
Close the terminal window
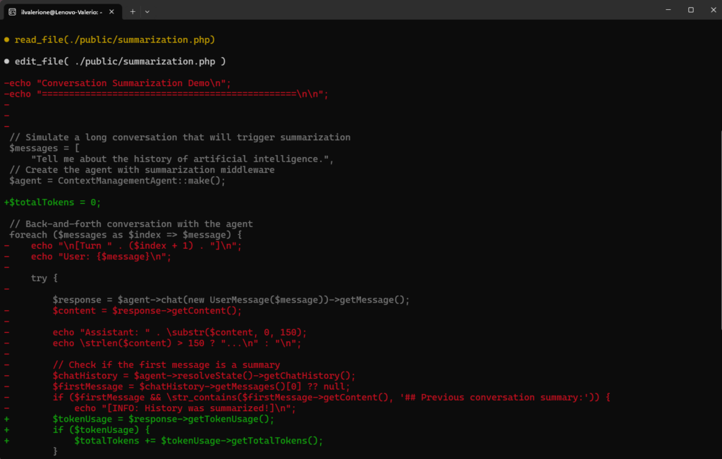713,10
